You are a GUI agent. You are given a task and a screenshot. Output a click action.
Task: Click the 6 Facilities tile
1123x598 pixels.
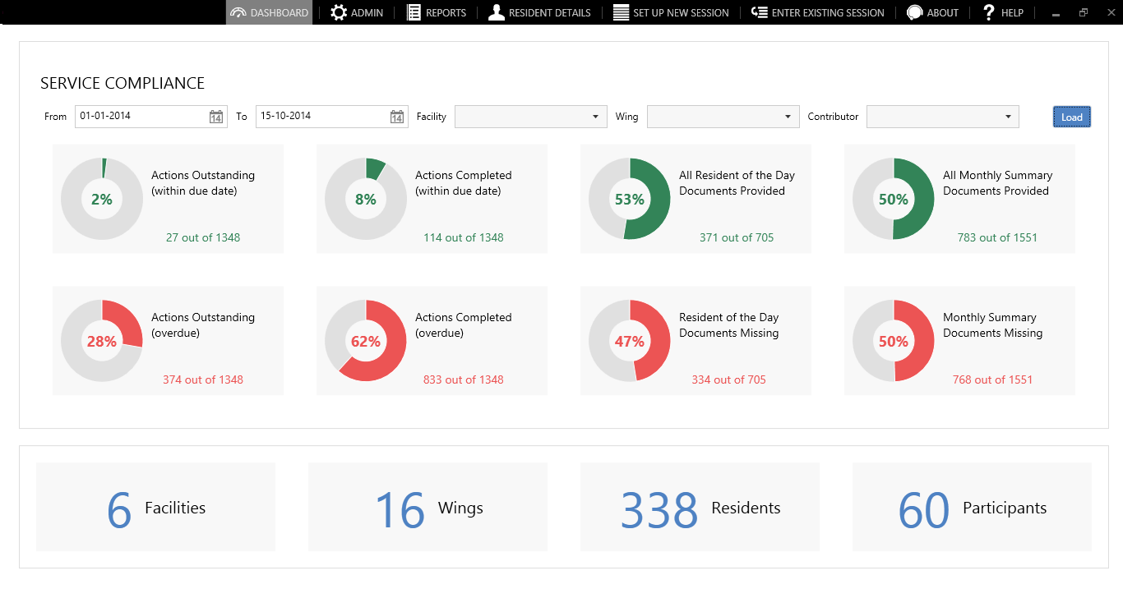coord(155,507)
